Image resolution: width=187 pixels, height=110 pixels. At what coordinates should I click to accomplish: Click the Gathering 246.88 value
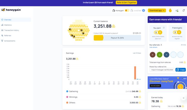click(135, 91)
